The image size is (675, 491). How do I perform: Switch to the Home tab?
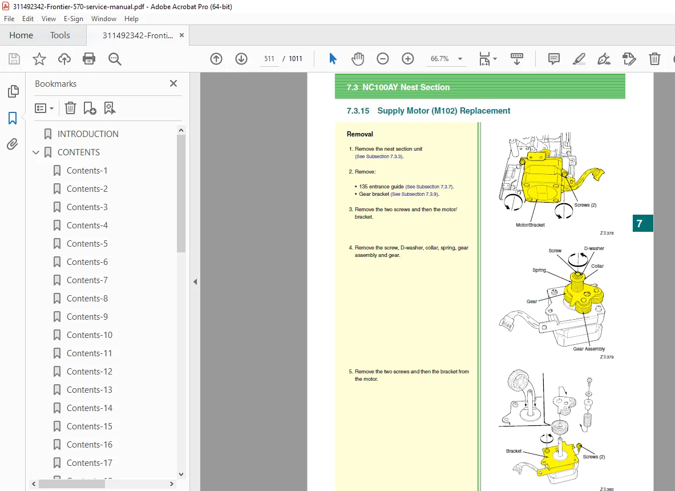21,35
